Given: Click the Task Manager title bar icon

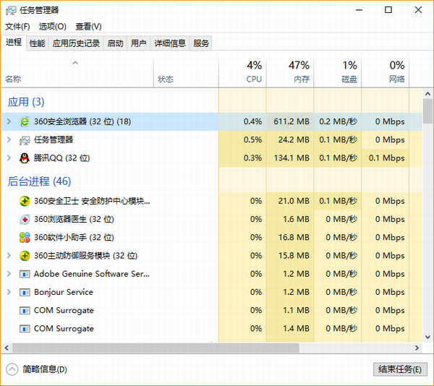Looking at the screenshot, I should tap(11, 10).
